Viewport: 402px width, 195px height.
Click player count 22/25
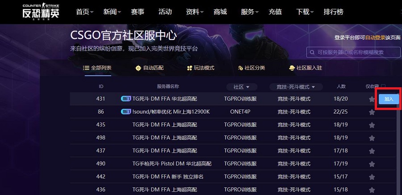point(341,112)
